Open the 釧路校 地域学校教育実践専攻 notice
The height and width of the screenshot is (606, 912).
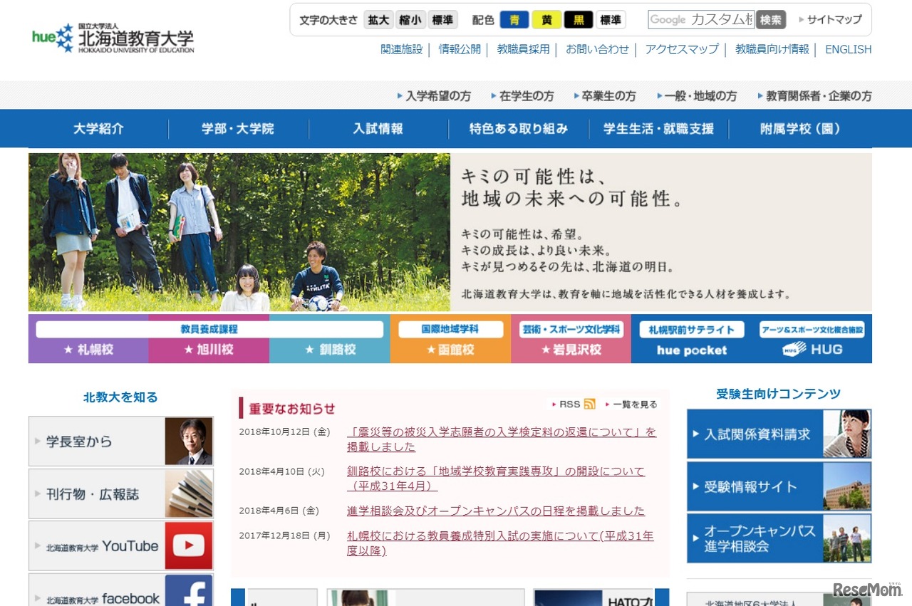click(x=496, y=479)
